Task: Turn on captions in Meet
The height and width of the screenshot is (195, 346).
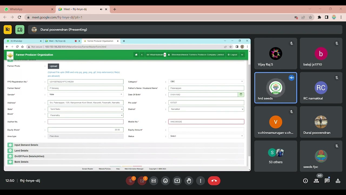Action: pos(154,181)
